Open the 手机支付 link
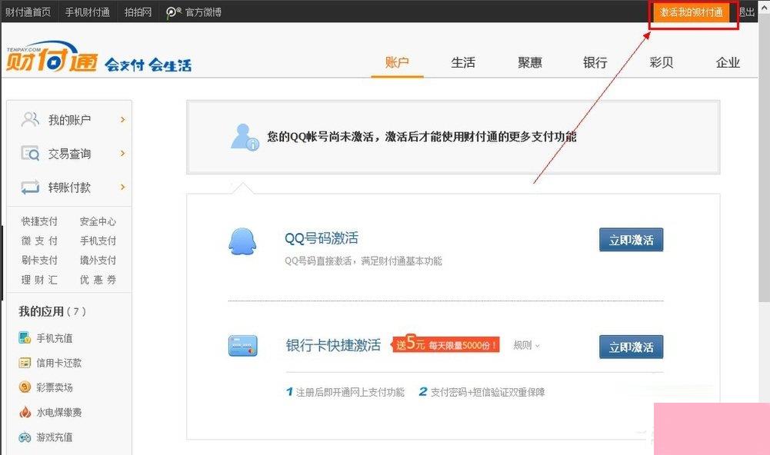 [98, 241]
